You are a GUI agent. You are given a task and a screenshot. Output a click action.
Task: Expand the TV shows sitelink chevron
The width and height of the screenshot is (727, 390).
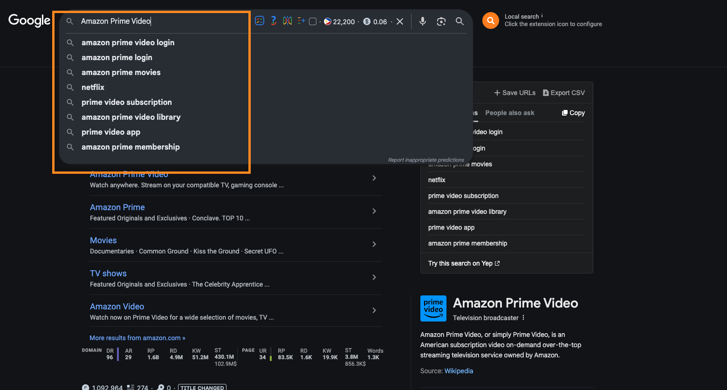click(374, 277)
